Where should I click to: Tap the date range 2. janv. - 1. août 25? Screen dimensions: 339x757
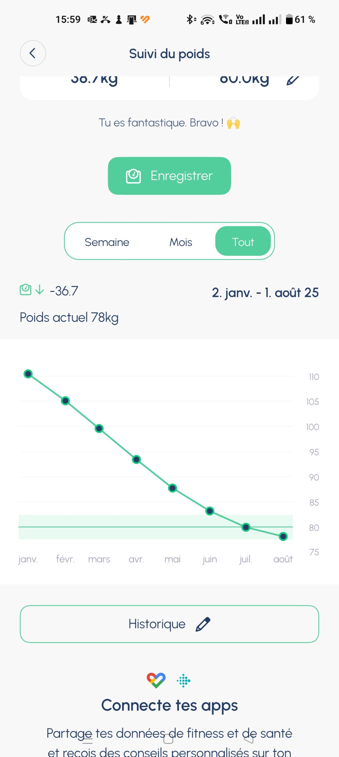coord(265,293)
